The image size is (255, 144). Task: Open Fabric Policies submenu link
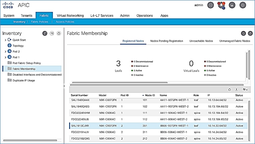tap(39, 22)
